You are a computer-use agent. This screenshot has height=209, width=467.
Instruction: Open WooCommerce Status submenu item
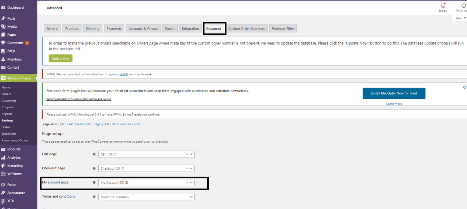pos(6,127)
